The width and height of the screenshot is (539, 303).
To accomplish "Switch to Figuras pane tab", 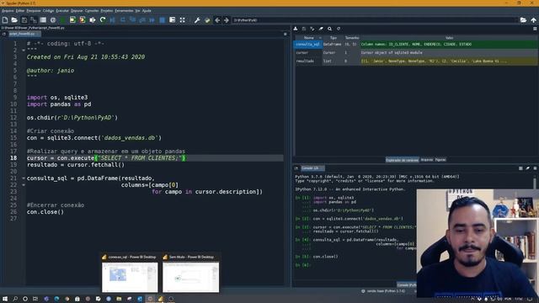I will click(x=440, y=160).
